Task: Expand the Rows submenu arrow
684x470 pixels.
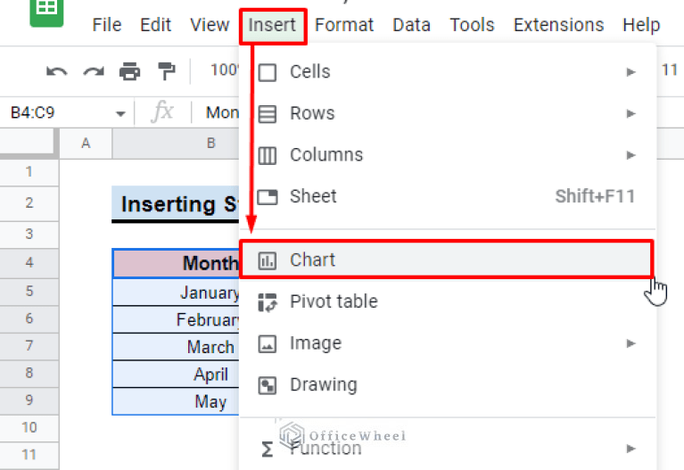Action: (x=631, y=113)
